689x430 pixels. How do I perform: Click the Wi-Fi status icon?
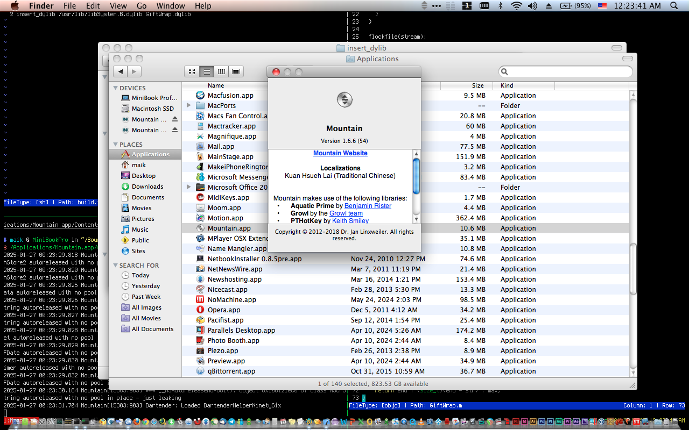(517, 6)
